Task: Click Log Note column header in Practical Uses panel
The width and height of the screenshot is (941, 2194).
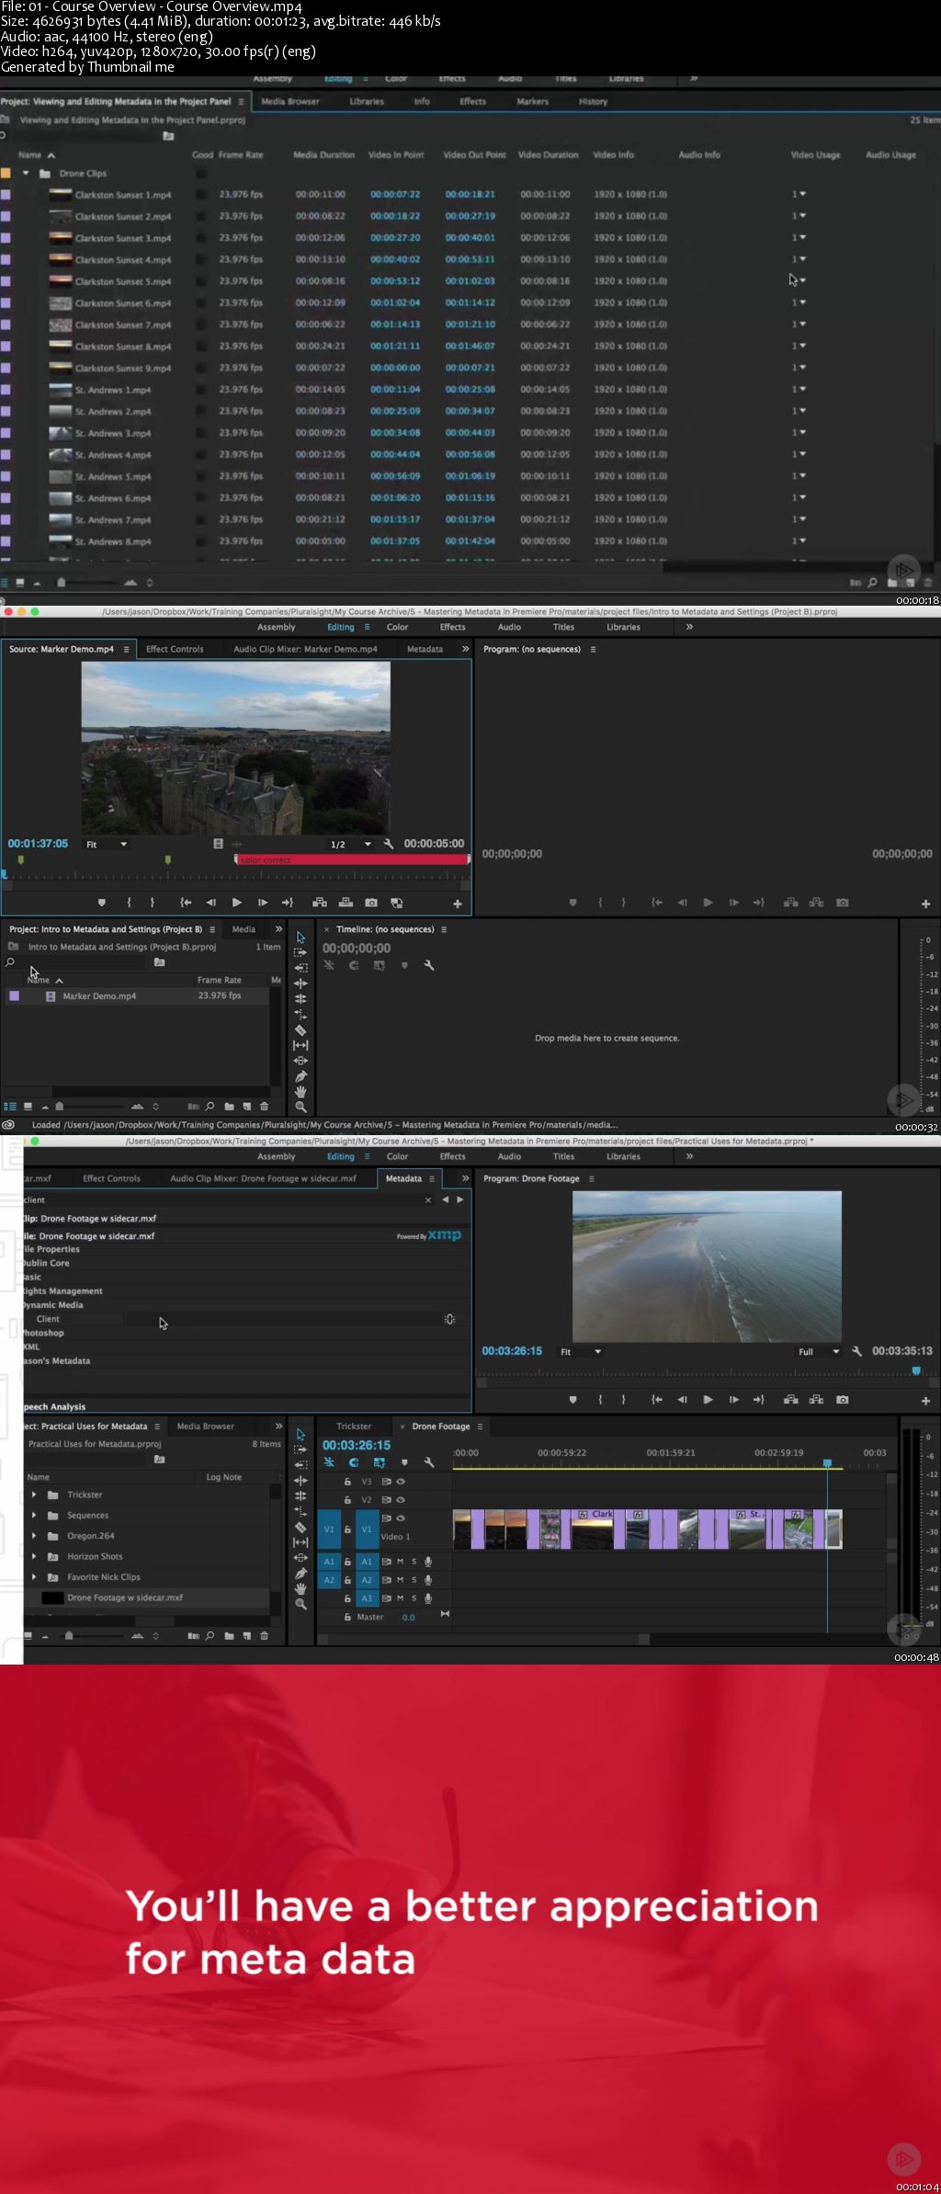Action: point(224,1477)
